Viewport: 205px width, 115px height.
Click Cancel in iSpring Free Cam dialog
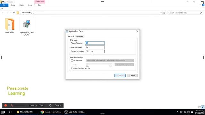[132, 76]
